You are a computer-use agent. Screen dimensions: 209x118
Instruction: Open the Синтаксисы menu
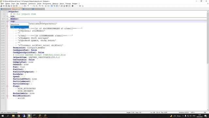coord(32,4)
